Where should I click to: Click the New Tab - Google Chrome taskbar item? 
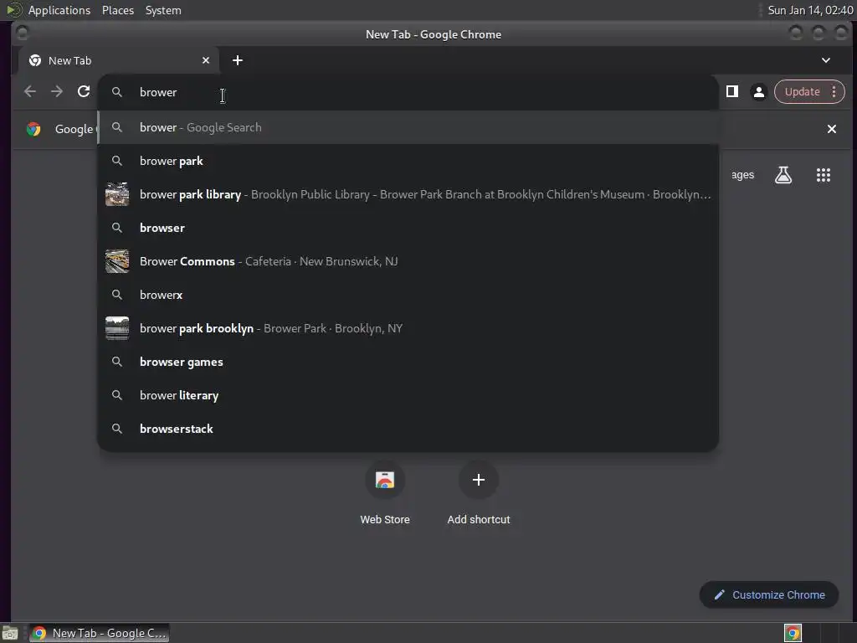pos(99,633)
